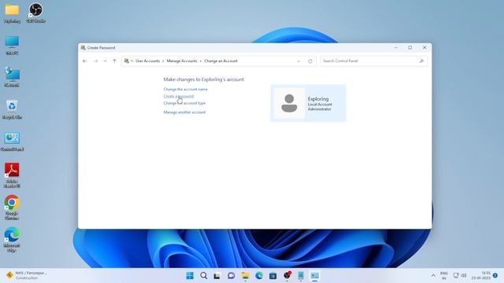Select the OBS Studio desktop shortcut
The width and height of the screenshot is (504, 283).
pyautogui.click(x=35, y=13)
